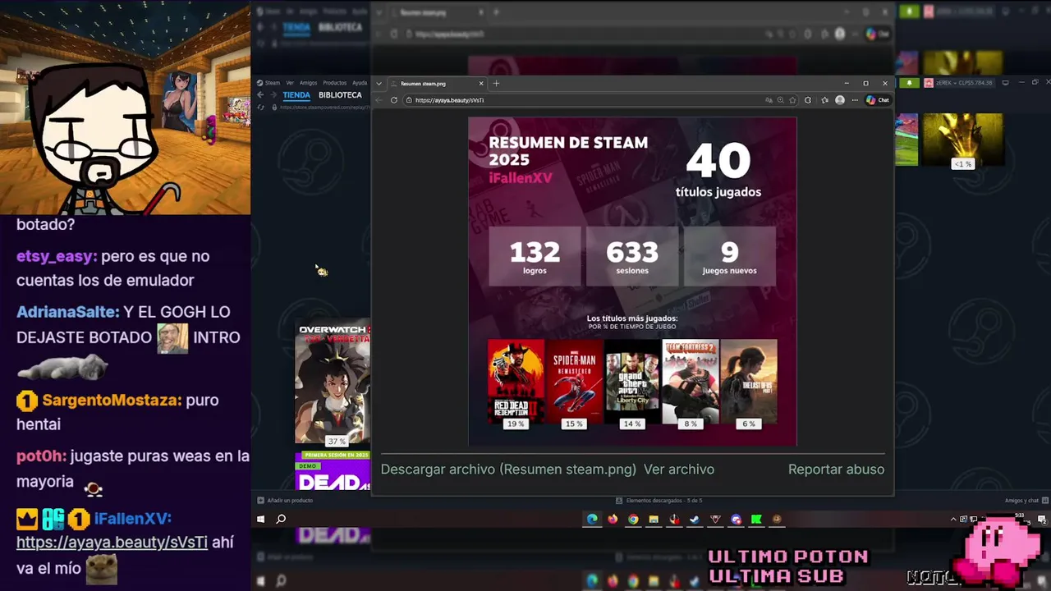Switch to Microsoft Edge in the taskbar

tap(592, 519)
